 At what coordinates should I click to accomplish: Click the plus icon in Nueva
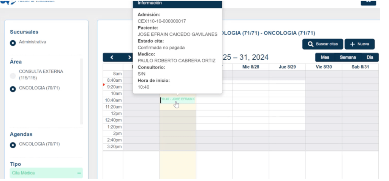tap(352, 44)
